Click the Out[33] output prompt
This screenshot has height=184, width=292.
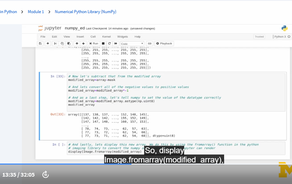click(58, 114)
